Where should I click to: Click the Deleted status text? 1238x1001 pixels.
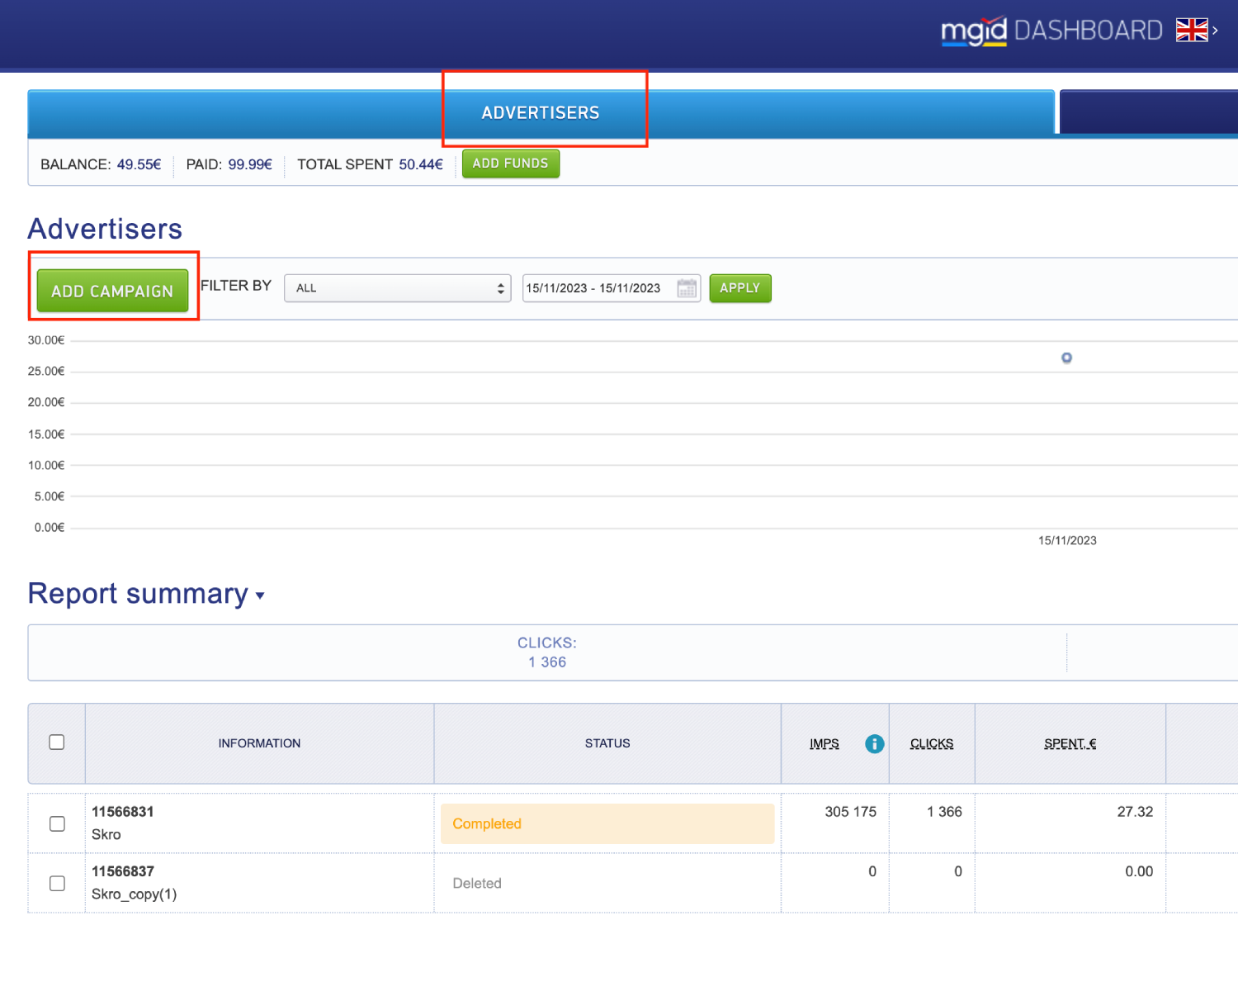477,883
